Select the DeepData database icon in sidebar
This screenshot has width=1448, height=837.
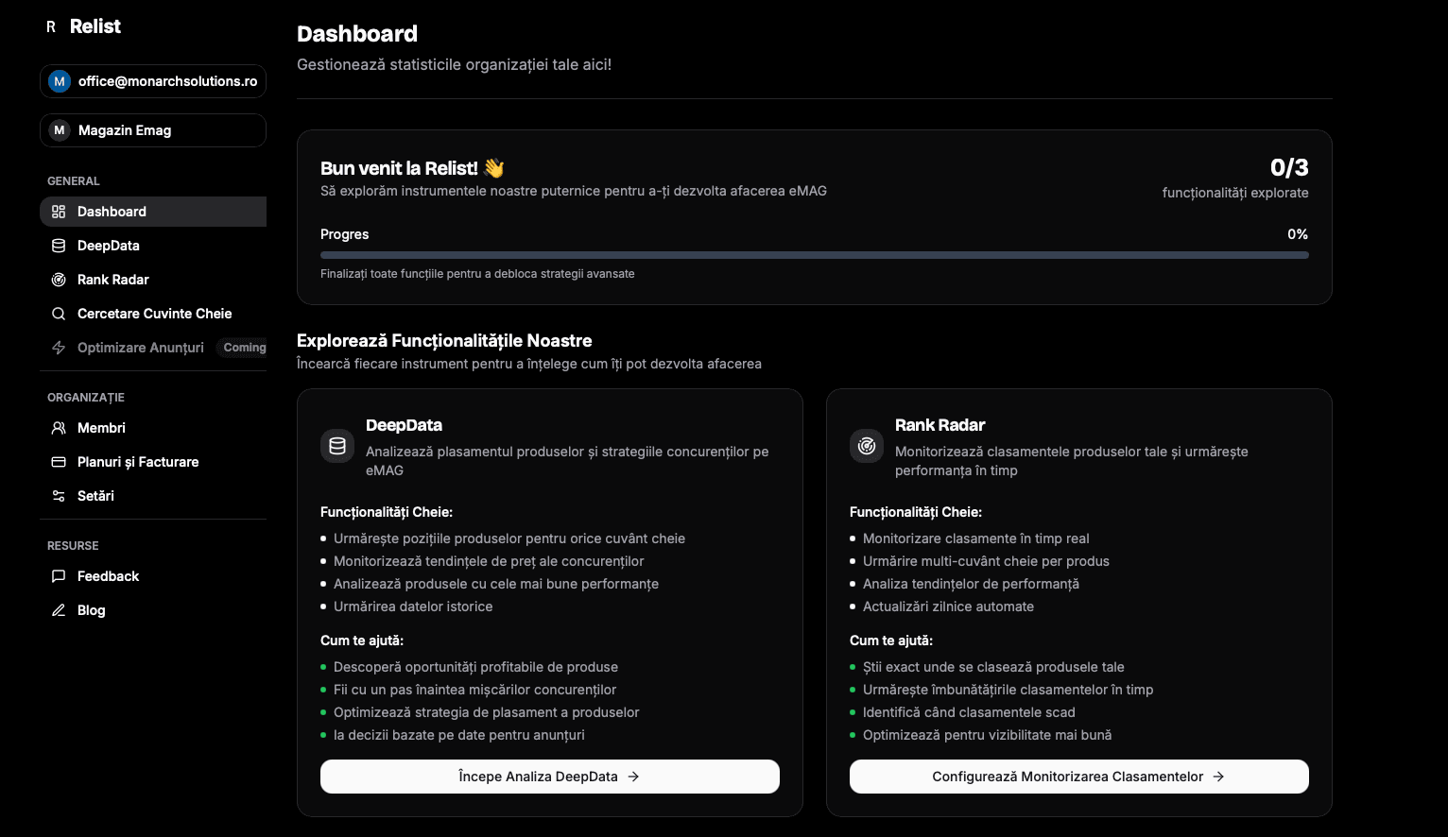coord(59,246)
